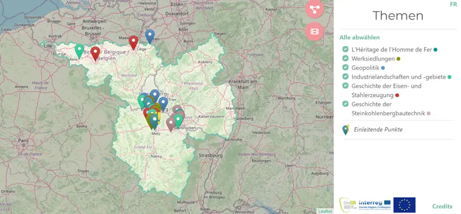This screenshot has height=214, width=461.
Task: Uncheck L'Héritage de l'Homme de Fer
Action: [345, 49]
